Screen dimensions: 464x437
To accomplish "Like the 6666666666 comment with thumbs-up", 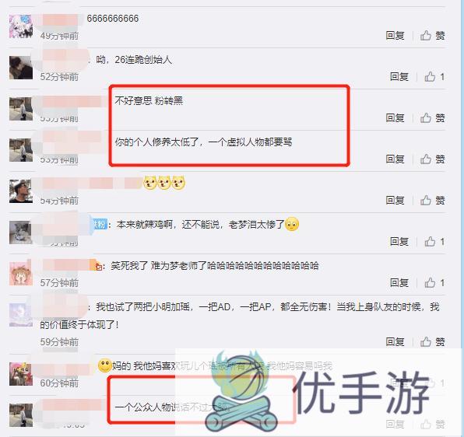I will [433, 36].
